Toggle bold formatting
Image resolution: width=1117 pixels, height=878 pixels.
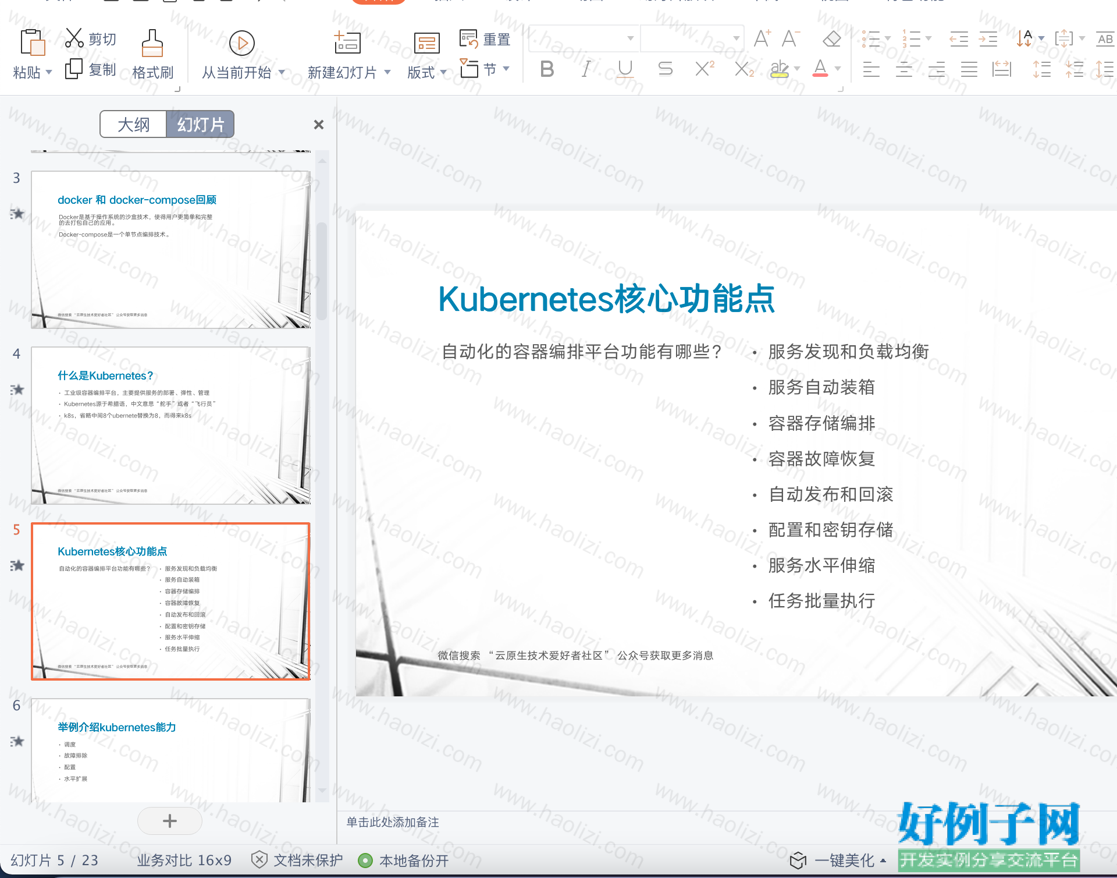point(547,69)
